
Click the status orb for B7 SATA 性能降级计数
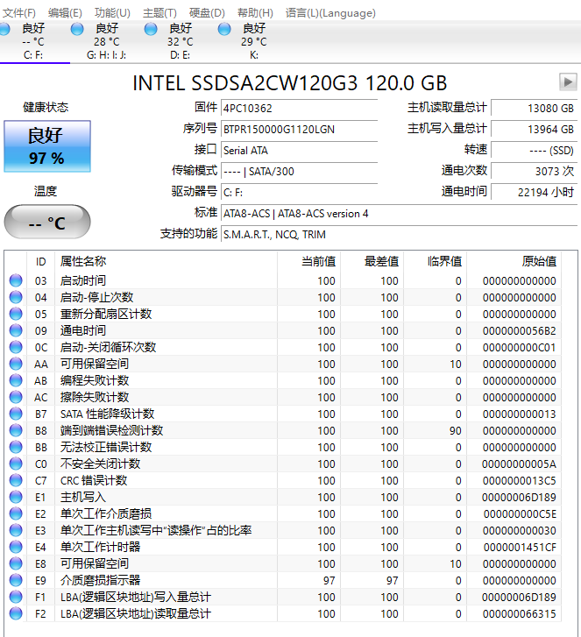16,414
